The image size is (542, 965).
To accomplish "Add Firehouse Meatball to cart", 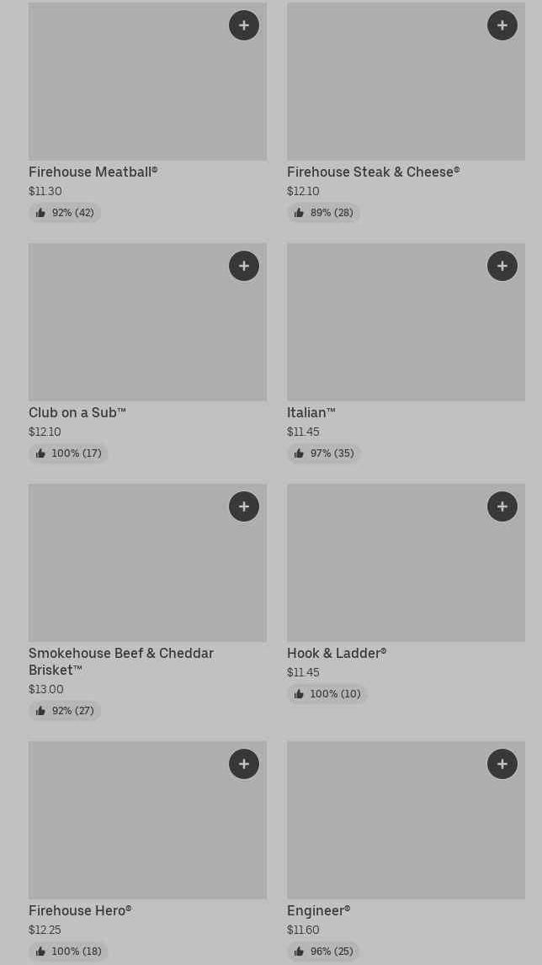I will click(244, 25).
